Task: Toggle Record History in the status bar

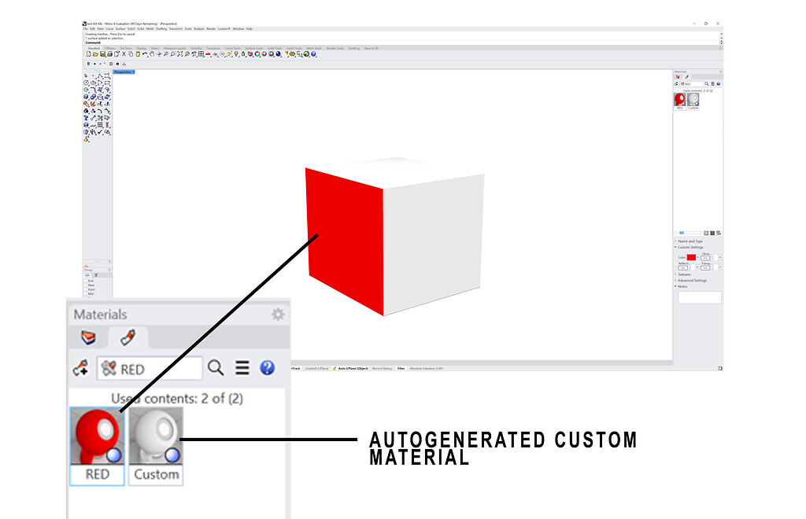Action: [x=382, y=368]
